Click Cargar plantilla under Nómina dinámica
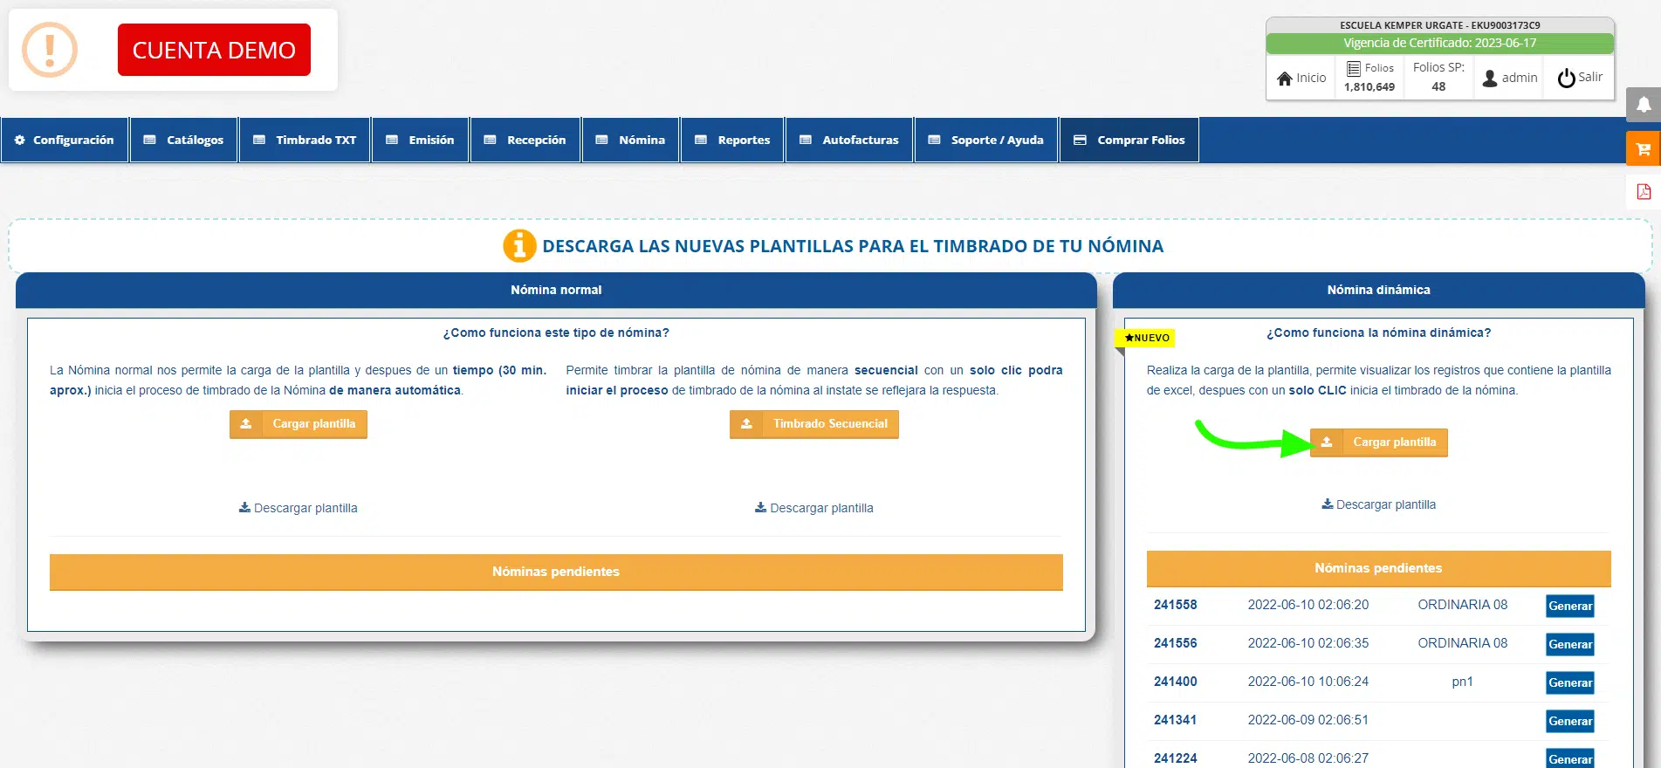 point(1379,442)
